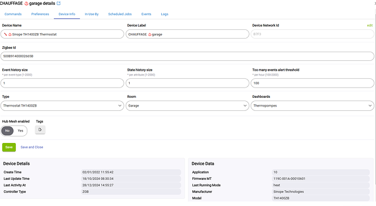Set Hub Mesh enabled to Yes

(20, 130)
